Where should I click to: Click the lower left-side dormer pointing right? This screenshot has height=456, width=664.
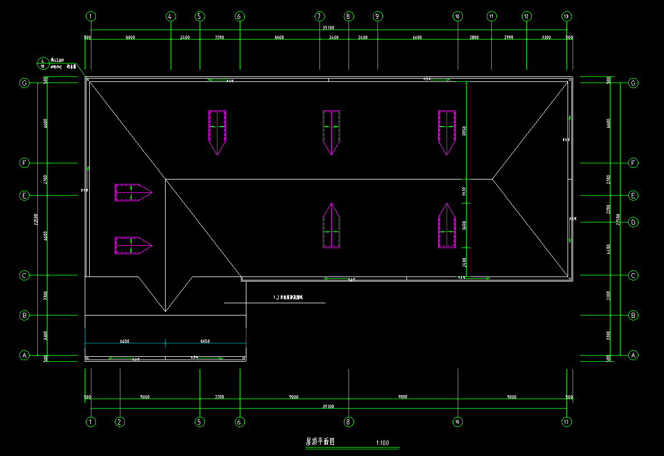click(133, 245)
